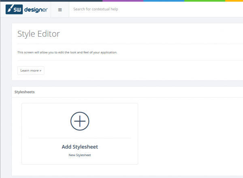Toggle the hamburger sidebar menu
This screenshot has width=243, height=178.
(60, 10)
